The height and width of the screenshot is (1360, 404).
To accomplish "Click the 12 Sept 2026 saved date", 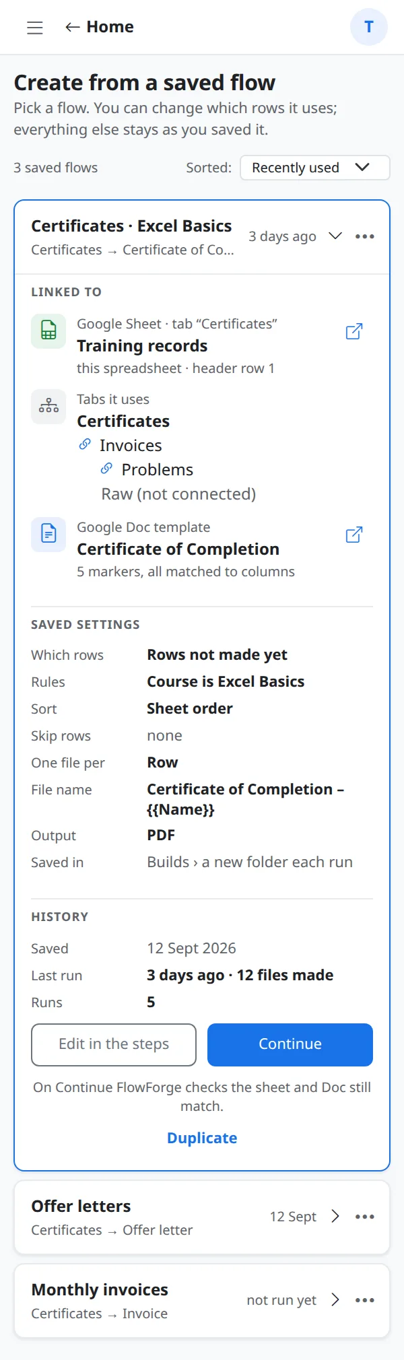I will tap(191, 949).
